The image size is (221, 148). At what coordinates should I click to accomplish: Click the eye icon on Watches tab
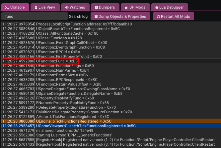[x=67, y=7]
